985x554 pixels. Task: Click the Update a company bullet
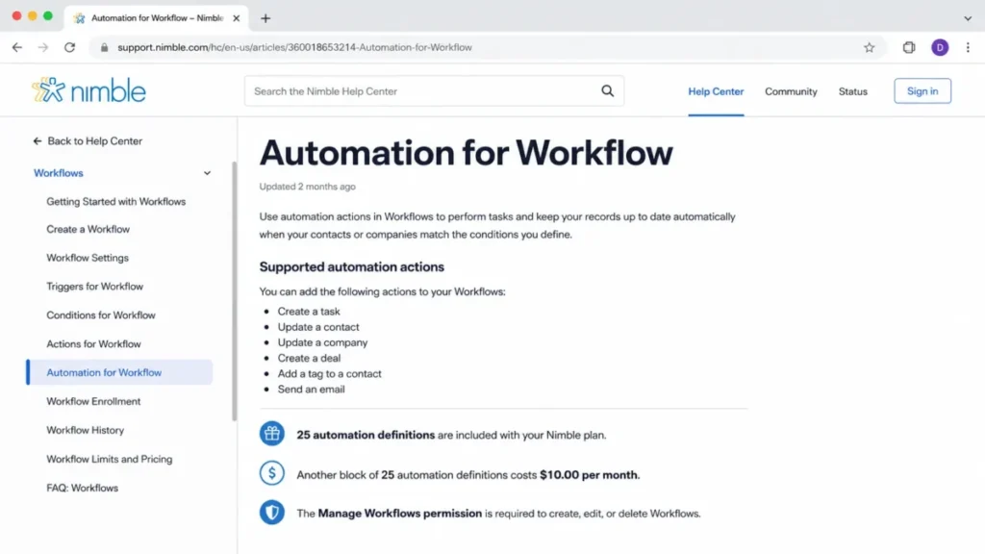(x=322, y=343)
